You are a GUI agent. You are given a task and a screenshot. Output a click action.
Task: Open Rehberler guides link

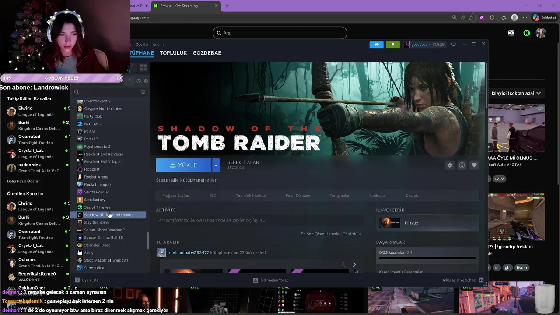coord(378,196)
